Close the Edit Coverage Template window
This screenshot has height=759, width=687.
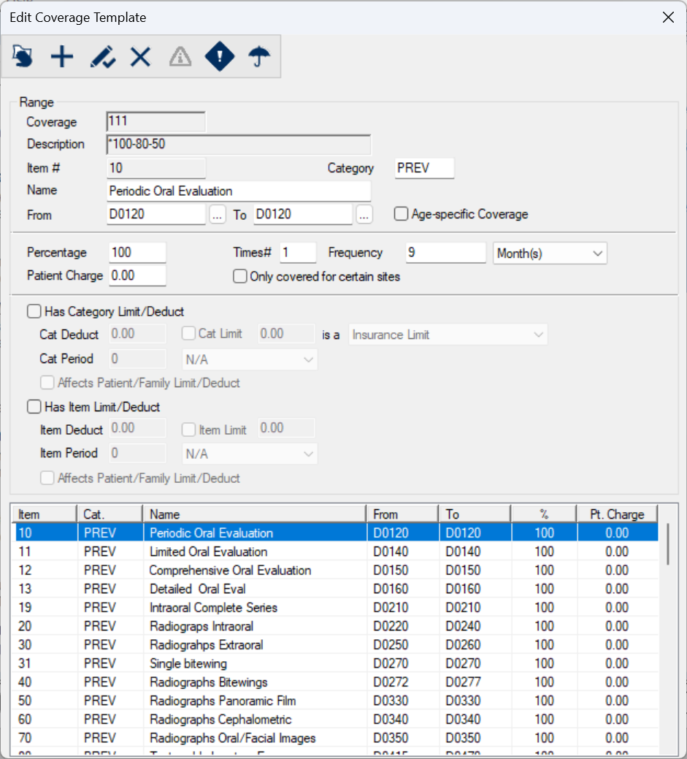click(667, 18)
